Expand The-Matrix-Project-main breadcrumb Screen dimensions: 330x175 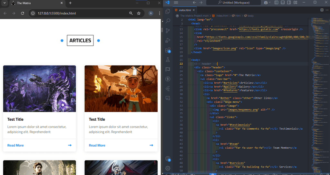click(x=194, y=16)
